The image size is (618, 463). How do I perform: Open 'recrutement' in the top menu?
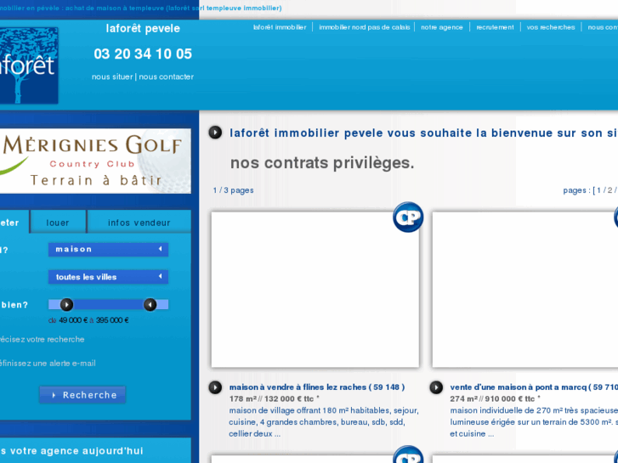pyautogui.click(x=495, y=27)
